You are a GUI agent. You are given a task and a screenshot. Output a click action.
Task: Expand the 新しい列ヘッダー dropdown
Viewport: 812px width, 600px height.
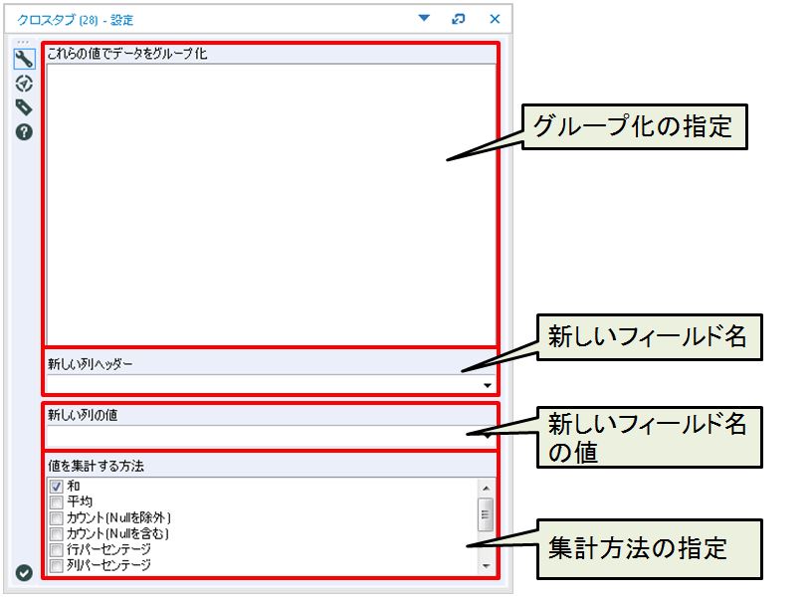coord(487,385)
